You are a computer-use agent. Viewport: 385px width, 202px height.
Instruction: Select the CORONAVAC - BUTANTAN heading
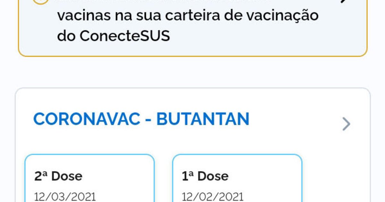coord(141,119)
